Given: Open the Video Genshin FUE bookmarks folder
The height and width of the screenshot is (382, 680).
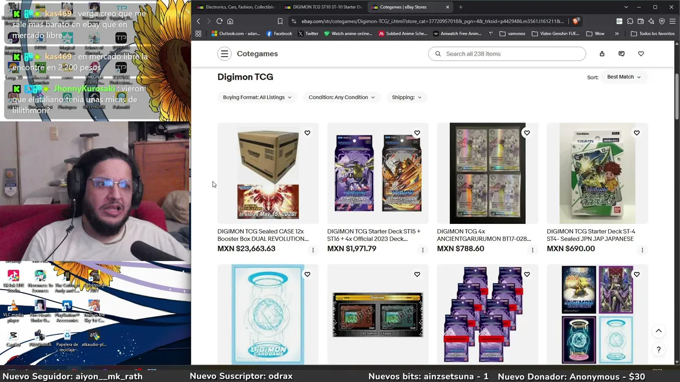Looking at the screenshot, I should point(555,33).
